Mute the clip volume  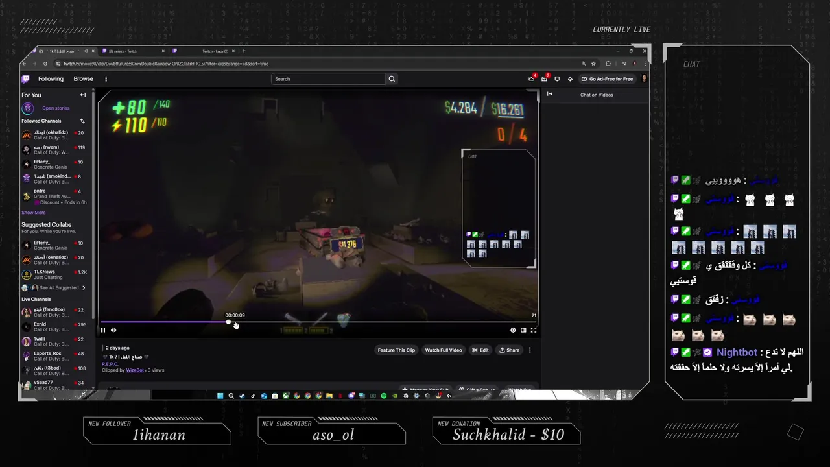click(113, 330)
